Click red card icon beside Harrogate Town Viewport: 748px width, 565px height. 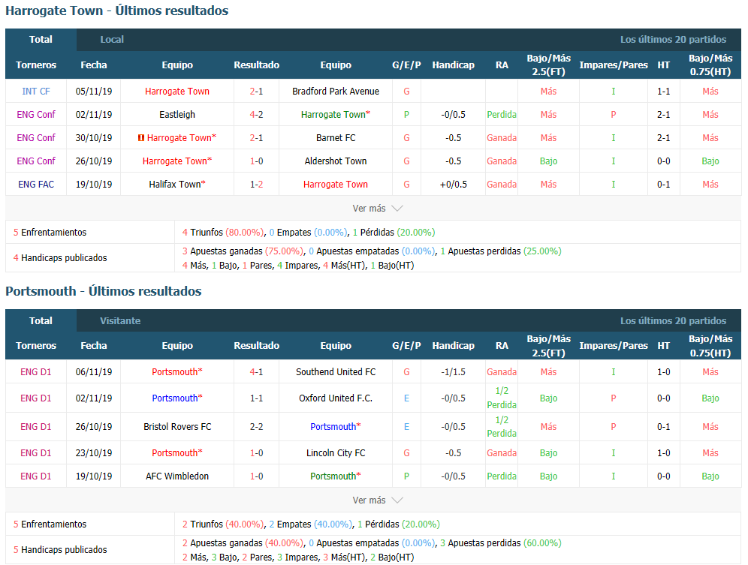click(140, 138)
